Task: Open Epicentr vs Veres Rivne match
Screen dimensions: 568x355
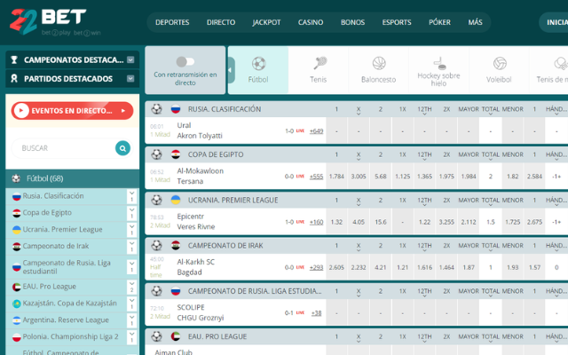Action: pyautogui.click(x=196, y=222)
